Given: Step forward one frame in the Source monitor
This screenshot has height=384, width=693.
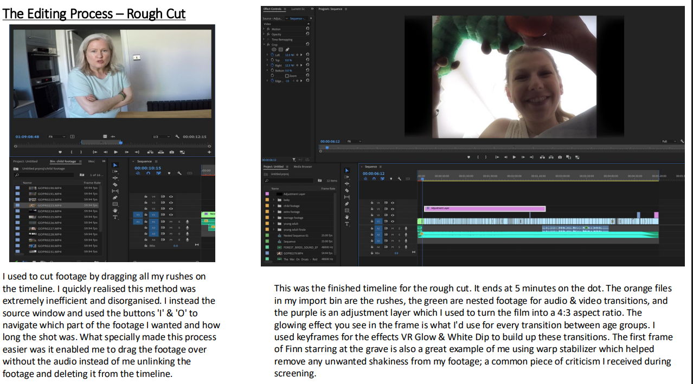Looking at the screenshot, I should [127, 152].
